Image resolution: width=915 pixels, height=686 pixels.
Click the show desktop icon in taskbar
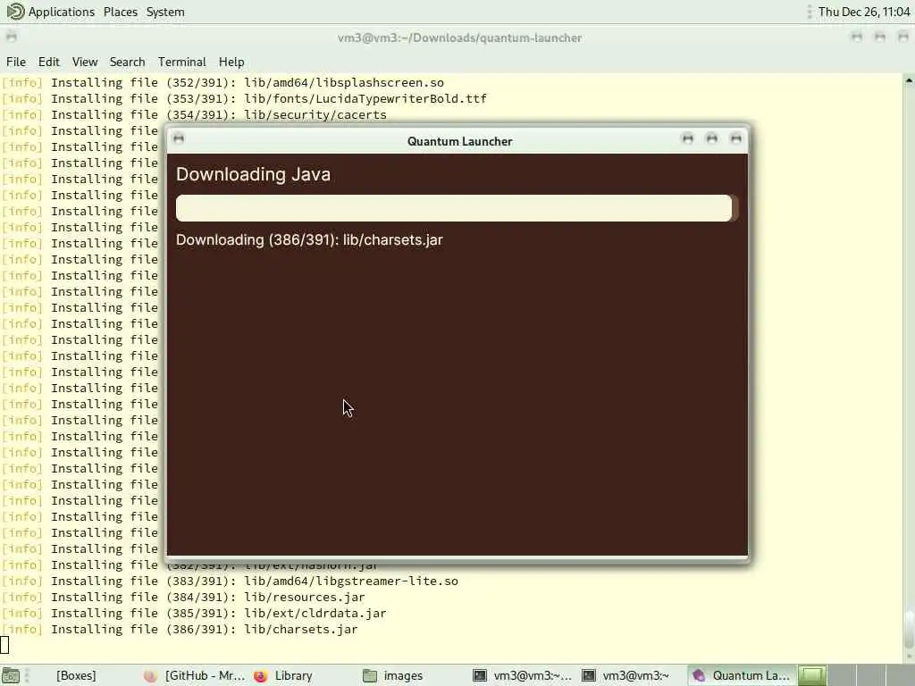(x=11, y=675)
